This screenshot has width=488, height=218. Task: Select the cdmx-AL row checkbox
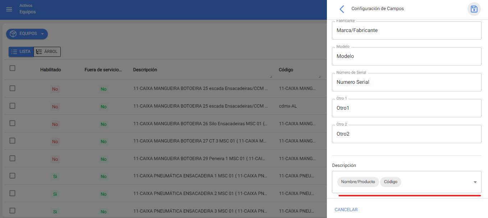tap(12, 106)
